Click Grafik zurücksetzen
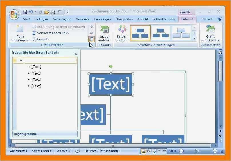This screenshot has width=231, height=161. pyautogui.click(x=210, y=34)
